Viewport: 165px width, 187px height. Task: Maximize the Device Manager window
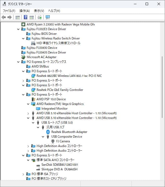[x=147, y=4]
